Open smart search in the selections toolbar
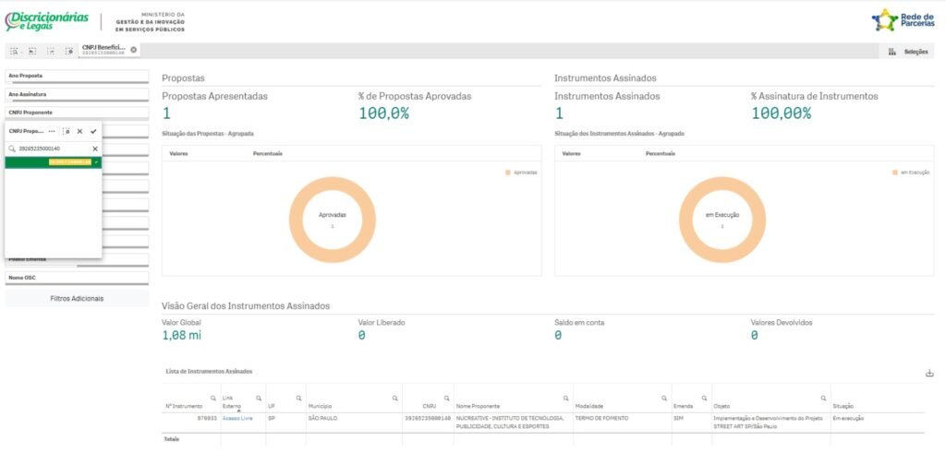Image resolution: width=946 pixels, height=453 pixels. coord(14,51)
